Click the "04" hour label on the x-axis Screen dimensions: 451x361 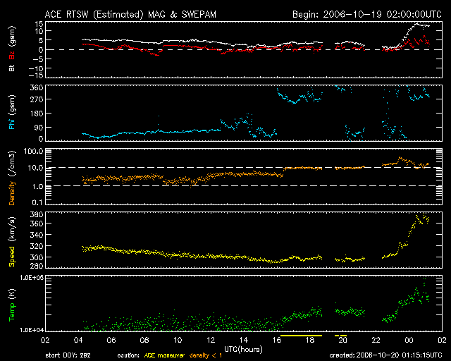[x=78, y=341]
